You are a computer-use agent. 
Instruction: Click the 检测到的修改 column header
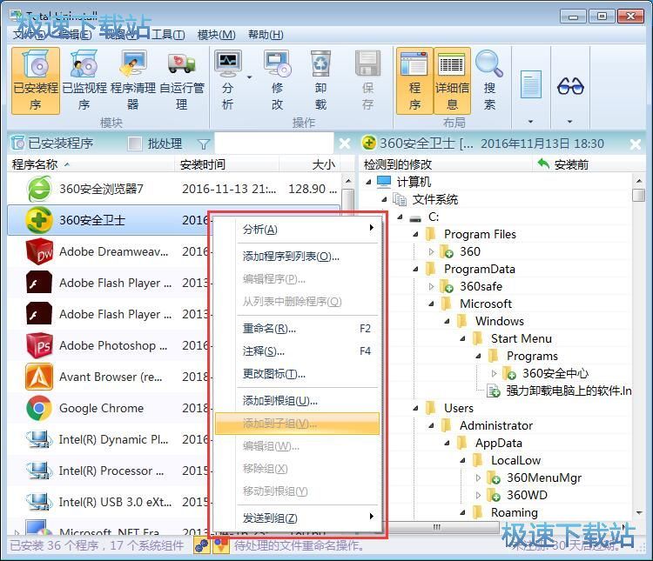click(445, 164)
